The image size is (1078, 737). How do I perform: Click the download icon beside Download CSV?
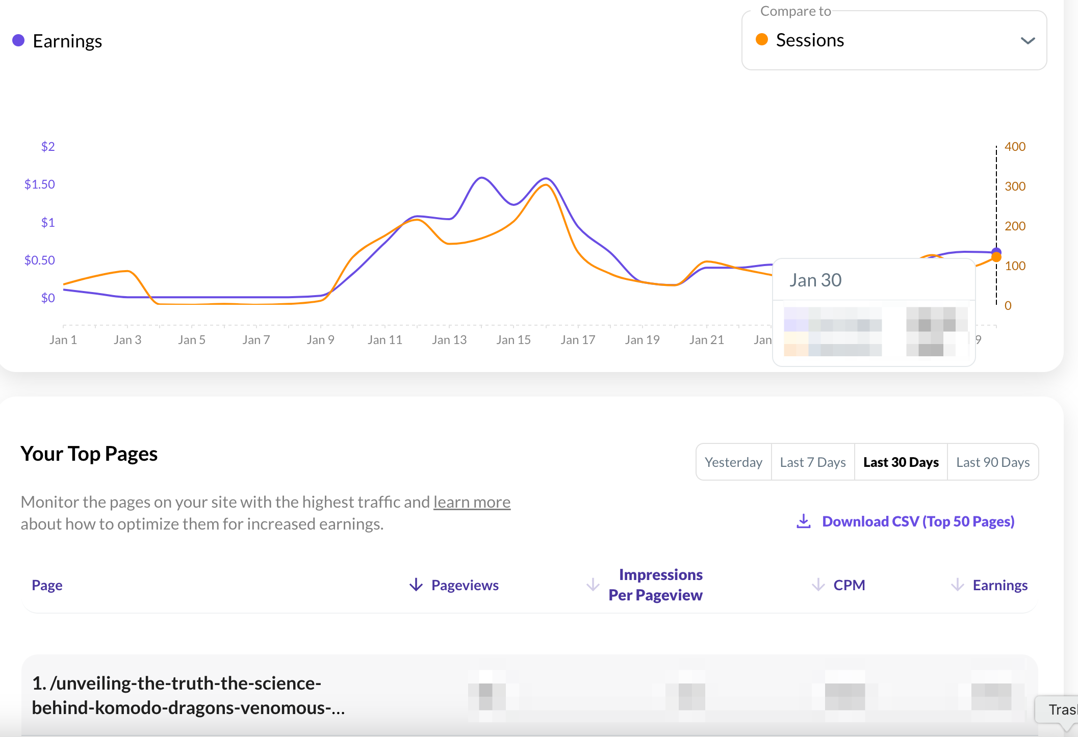coord(804,521)
